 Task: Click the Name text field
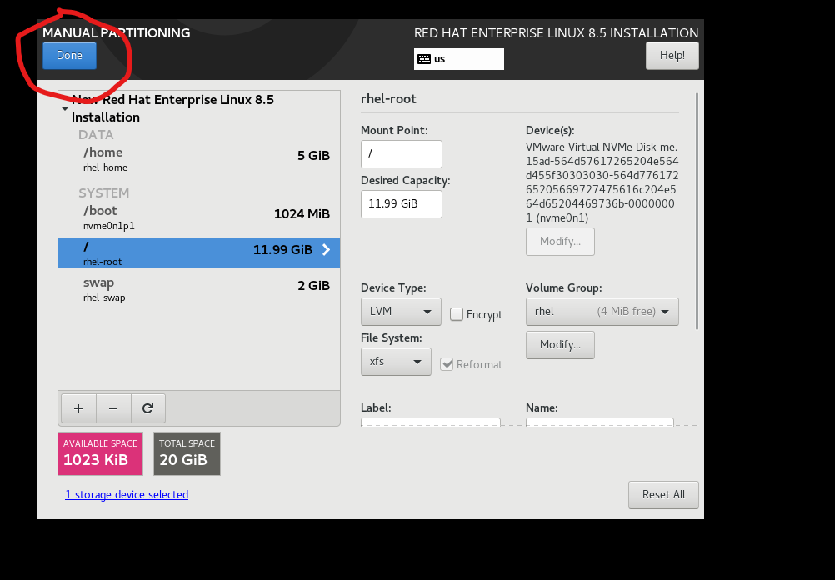tap(600, 422)
